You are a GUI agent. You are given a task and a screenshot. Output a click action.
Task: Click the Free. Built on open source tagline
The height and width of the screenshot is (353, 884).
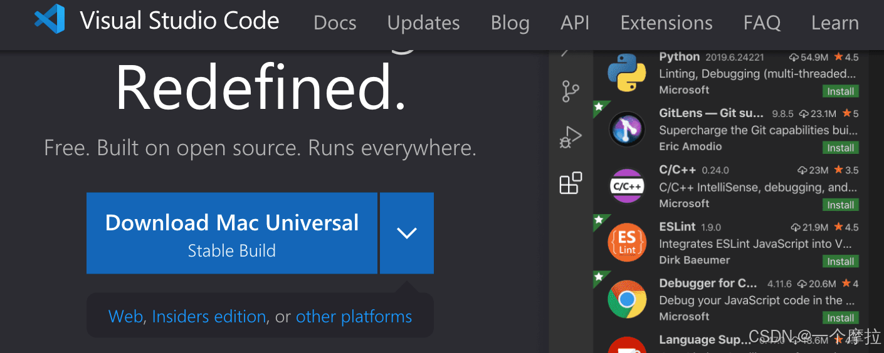(260, 148)
